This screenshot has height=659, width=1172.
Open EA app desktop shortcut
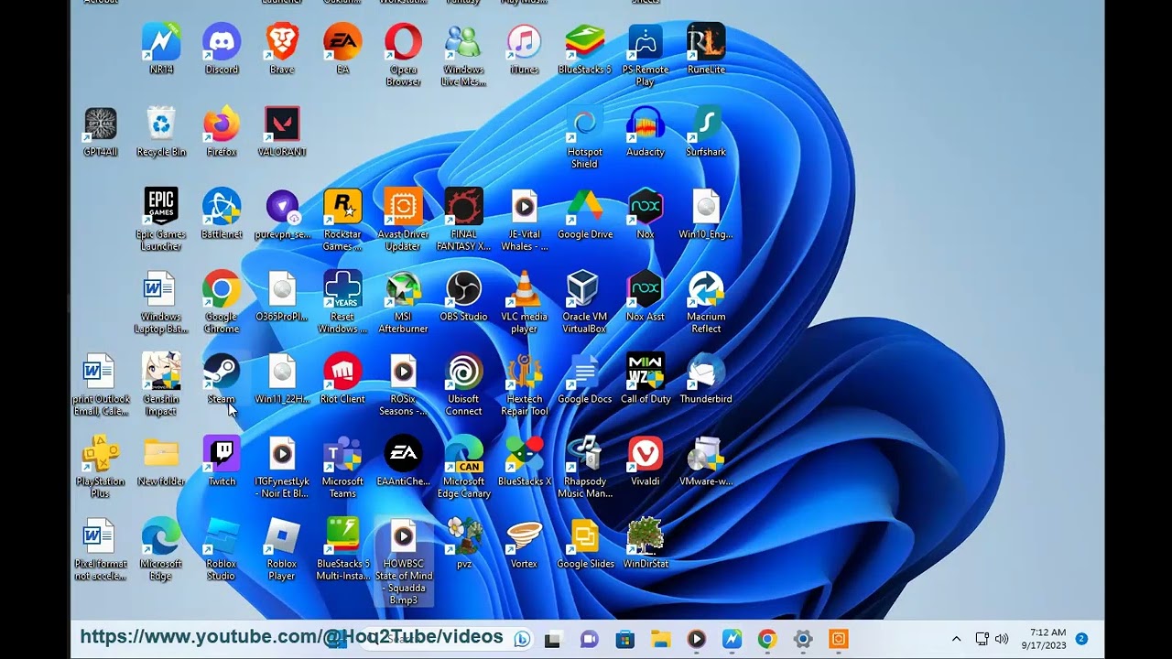pyautogui.click(x=342, y=49)
